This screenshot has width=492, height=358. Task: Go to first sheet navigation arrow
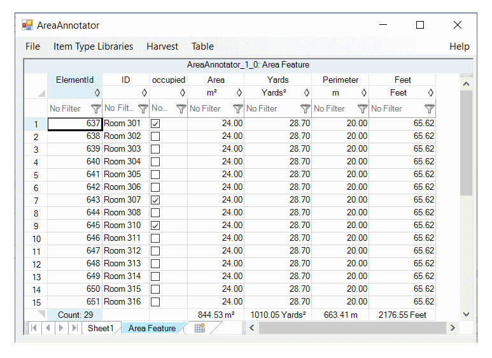pyautogui.click(x=34, y=328)
